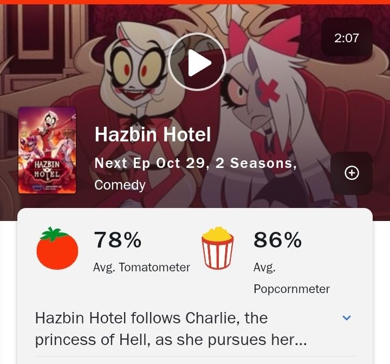Image resolution: width=390 pixels, height=364 pixels.
Task: Open the 86% Popcornmeter score
Action: (x=278, y=239)
